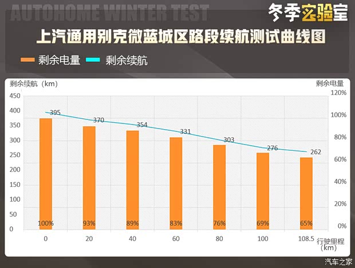Screen dimensions: 355x268
Task: Click the 50 left axis value
Action: click(13, 214)
